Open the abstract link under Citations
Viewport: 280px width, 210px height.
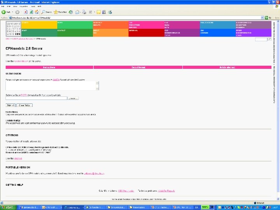[x=18, y=159]
